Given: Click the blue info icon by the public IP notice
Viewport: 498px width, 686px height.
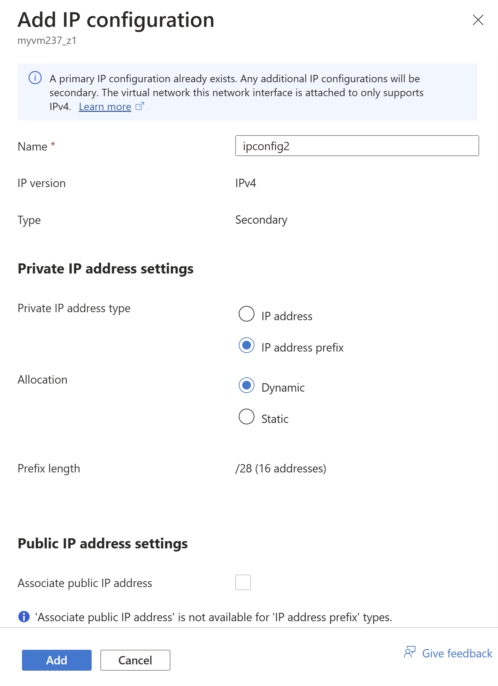Looking at the screenshot, I should 24,617.
